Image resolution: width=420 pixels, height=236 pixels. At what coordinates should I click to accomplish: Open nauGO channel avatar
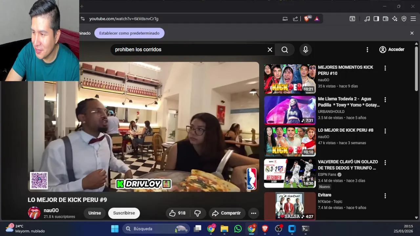[34, 213]
